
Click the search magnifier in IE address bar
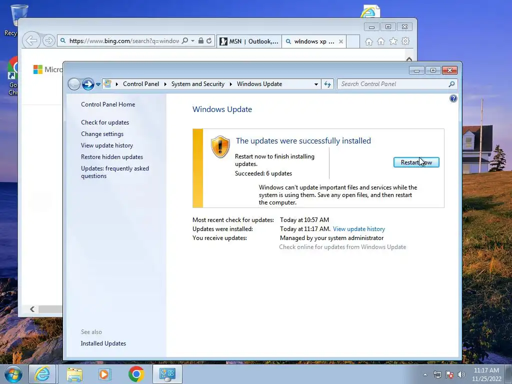(185, 40)
